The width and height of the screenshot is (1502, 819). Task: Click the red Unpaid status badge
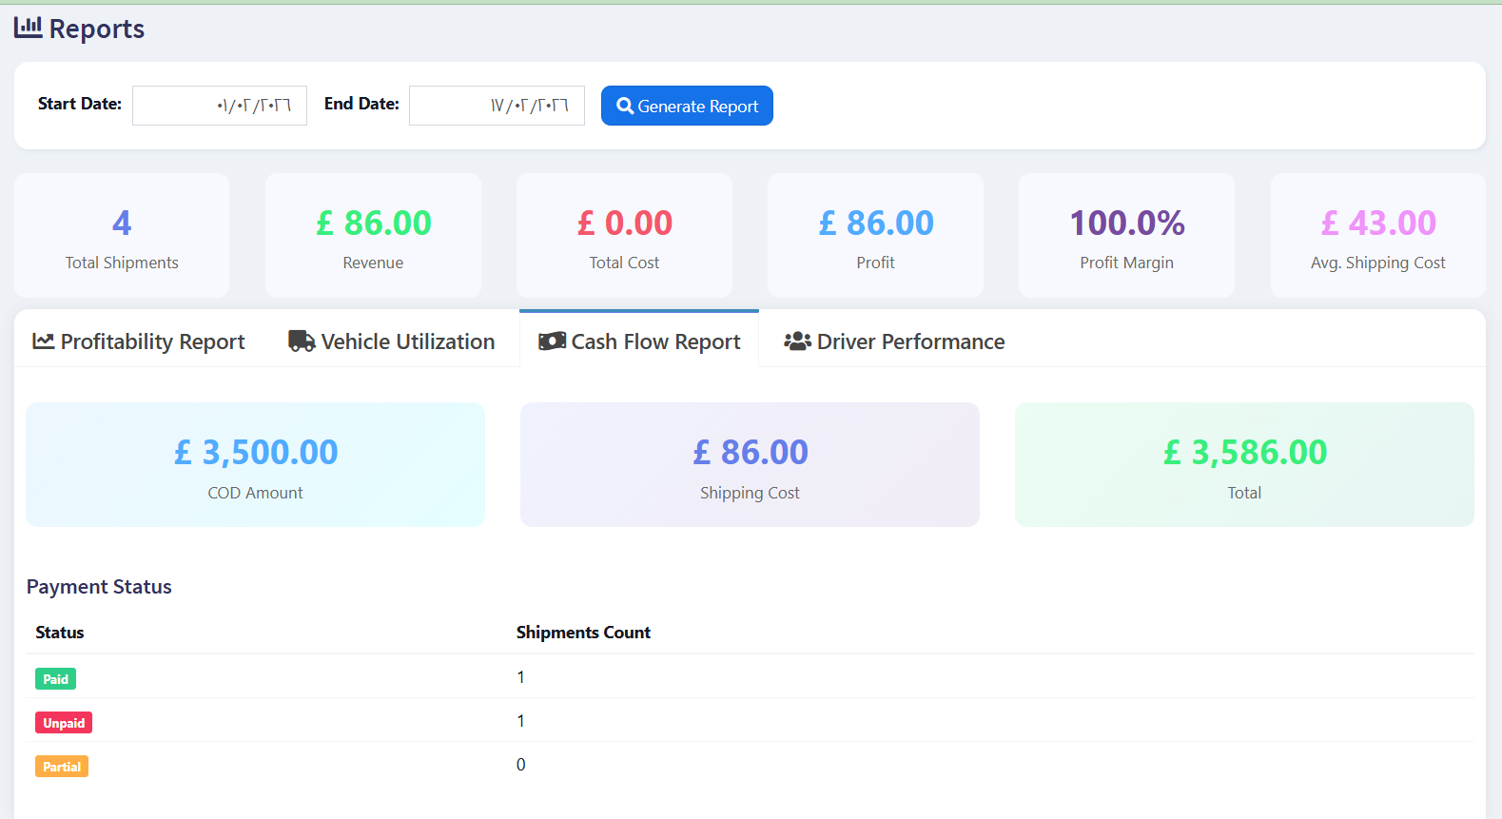(64, 723)
